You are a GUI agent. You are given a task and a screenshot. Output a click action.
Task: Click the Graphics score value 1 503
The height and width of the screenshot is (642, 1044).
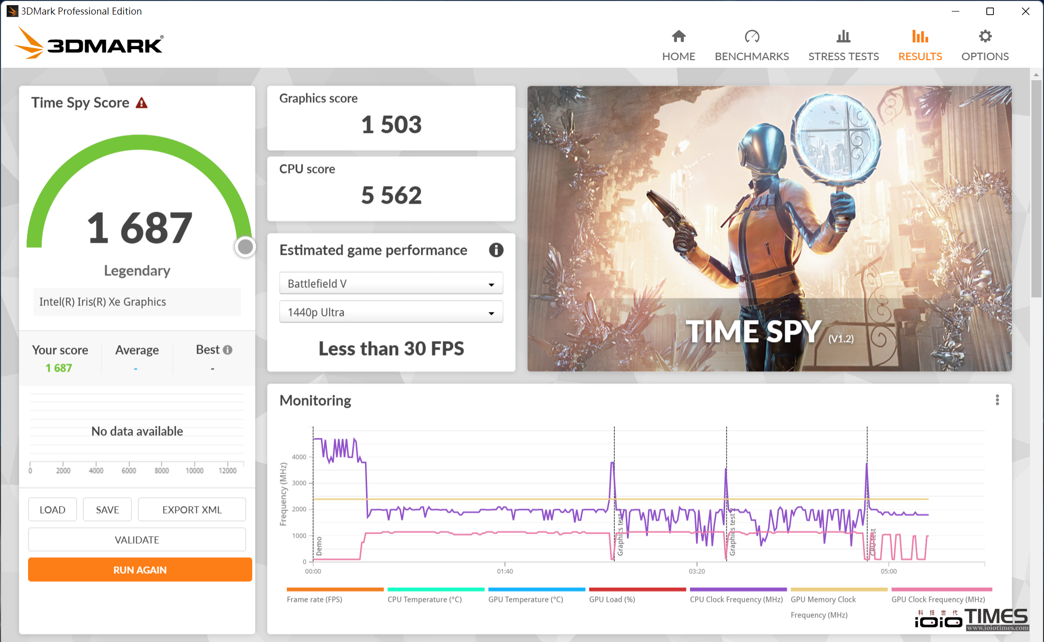pyautogui.click(x=391, y=124)
